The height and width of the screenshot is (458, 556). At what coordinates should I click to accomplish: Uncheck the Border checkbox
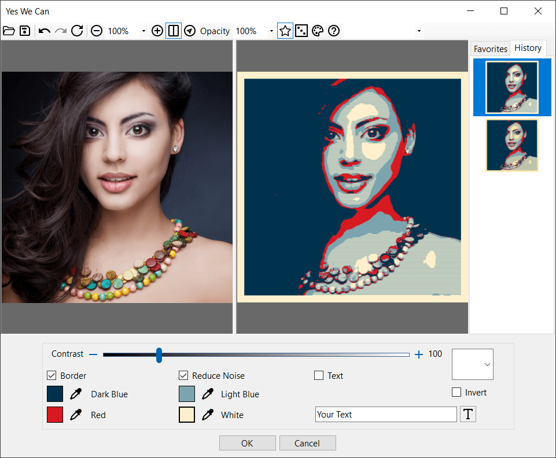click(x=51, y=376)
